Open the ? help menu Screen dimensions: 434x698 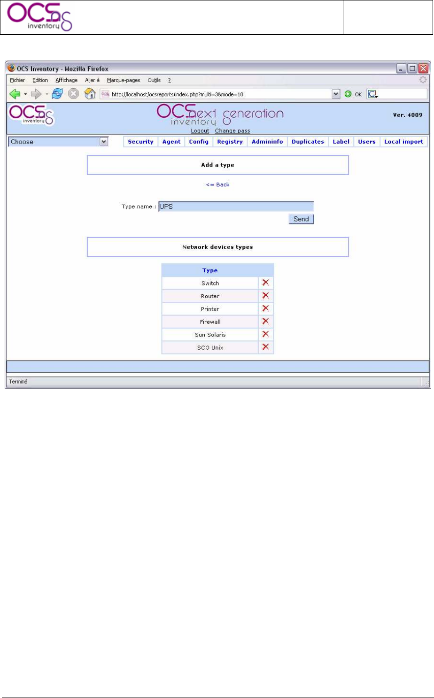pyautogui.click(x=169, y=80)
